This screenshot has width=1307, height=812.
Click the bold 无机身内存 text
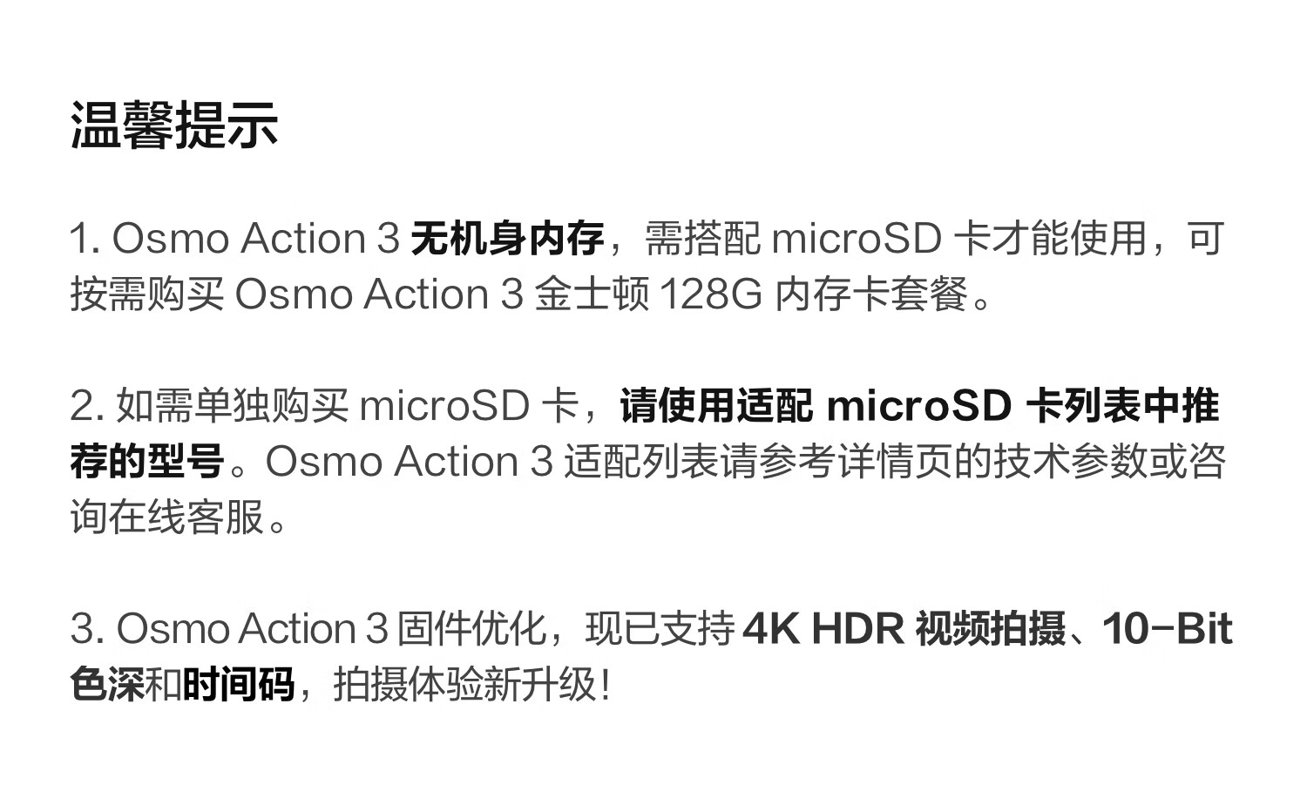[x=507, y=239]
